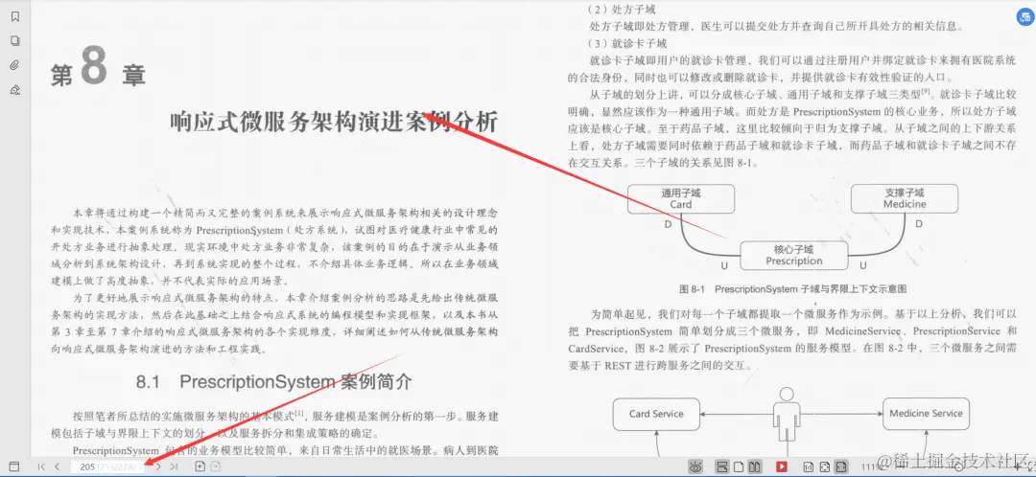Toggle the navigation pane button in the status bar

[x=13, y=466]
